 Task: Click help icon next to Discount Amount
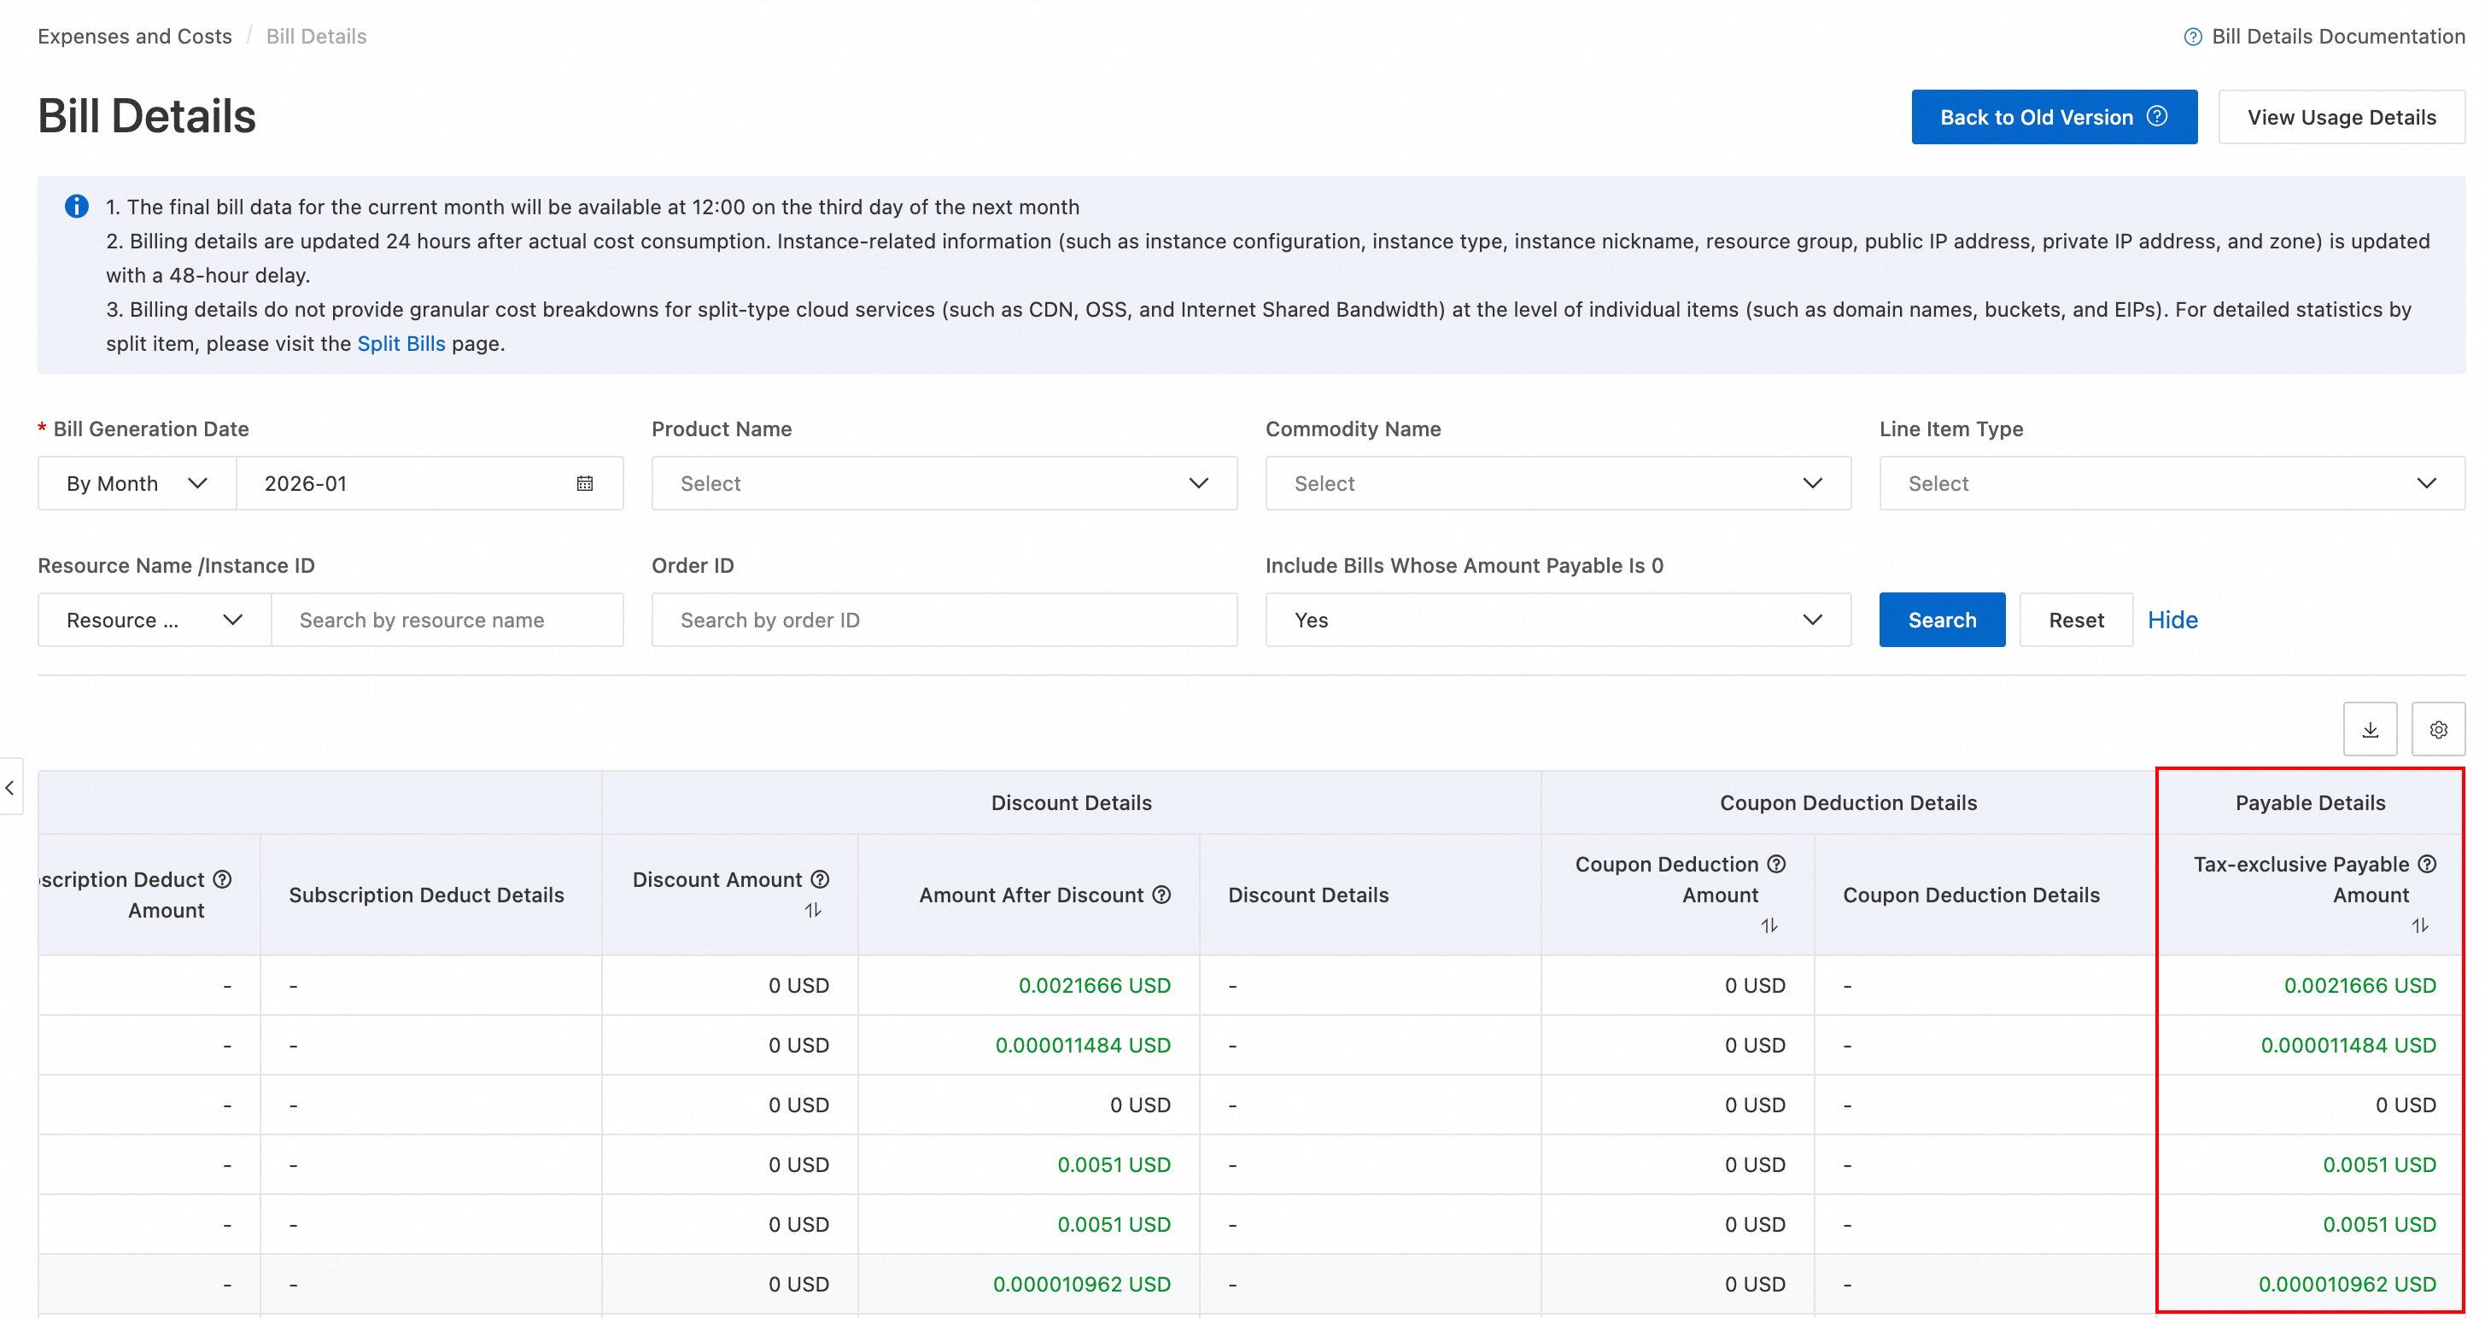(x=820, y=878)
